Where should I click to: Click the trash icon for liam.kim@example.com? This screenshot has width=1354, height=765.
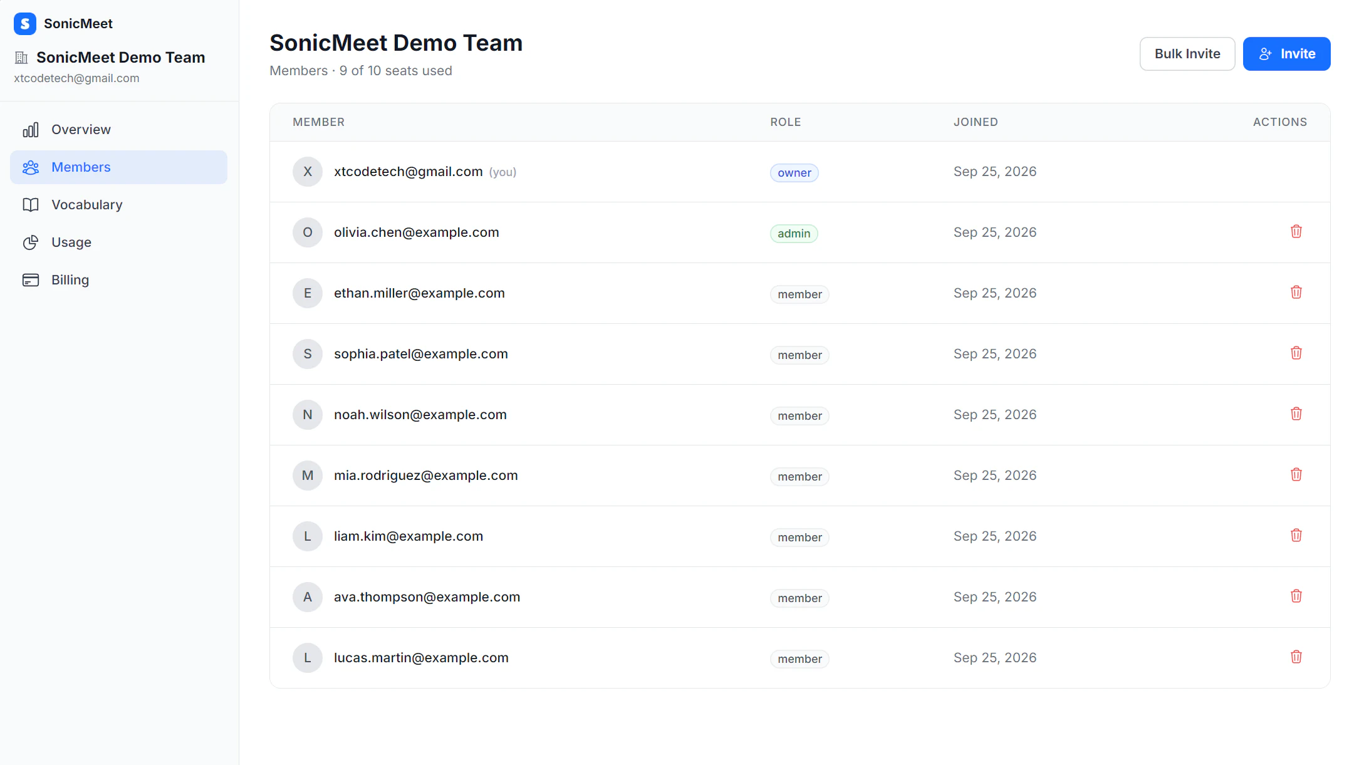1296,536
